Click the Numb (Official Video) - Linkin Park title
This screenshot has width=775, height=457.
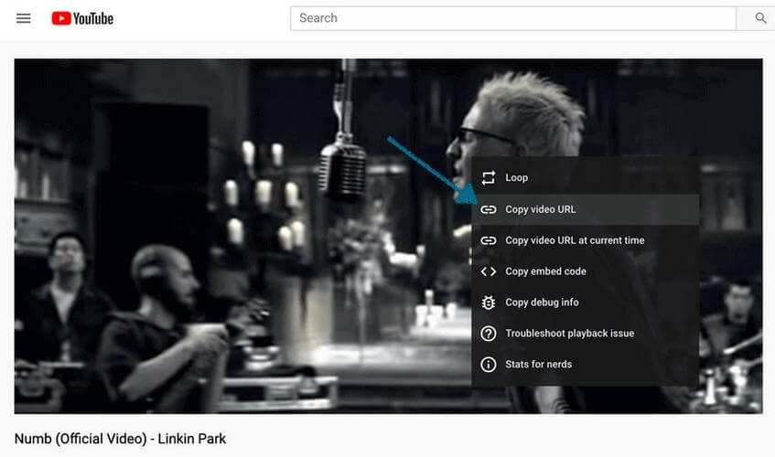120,439
